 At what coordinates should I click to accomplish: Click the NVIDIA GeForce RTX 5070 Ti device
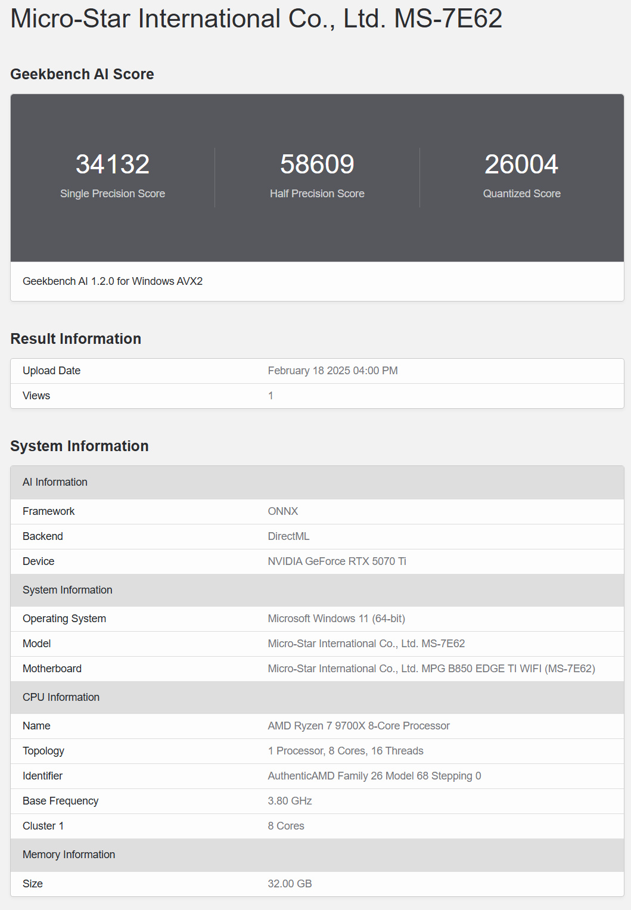click(337, 561)
